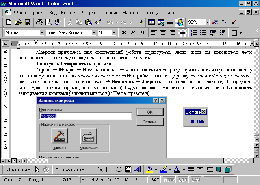Viewport: 260px width, 185px height.
Task: Assign macro to toolbar via панели button
Action: coord(60,136)
